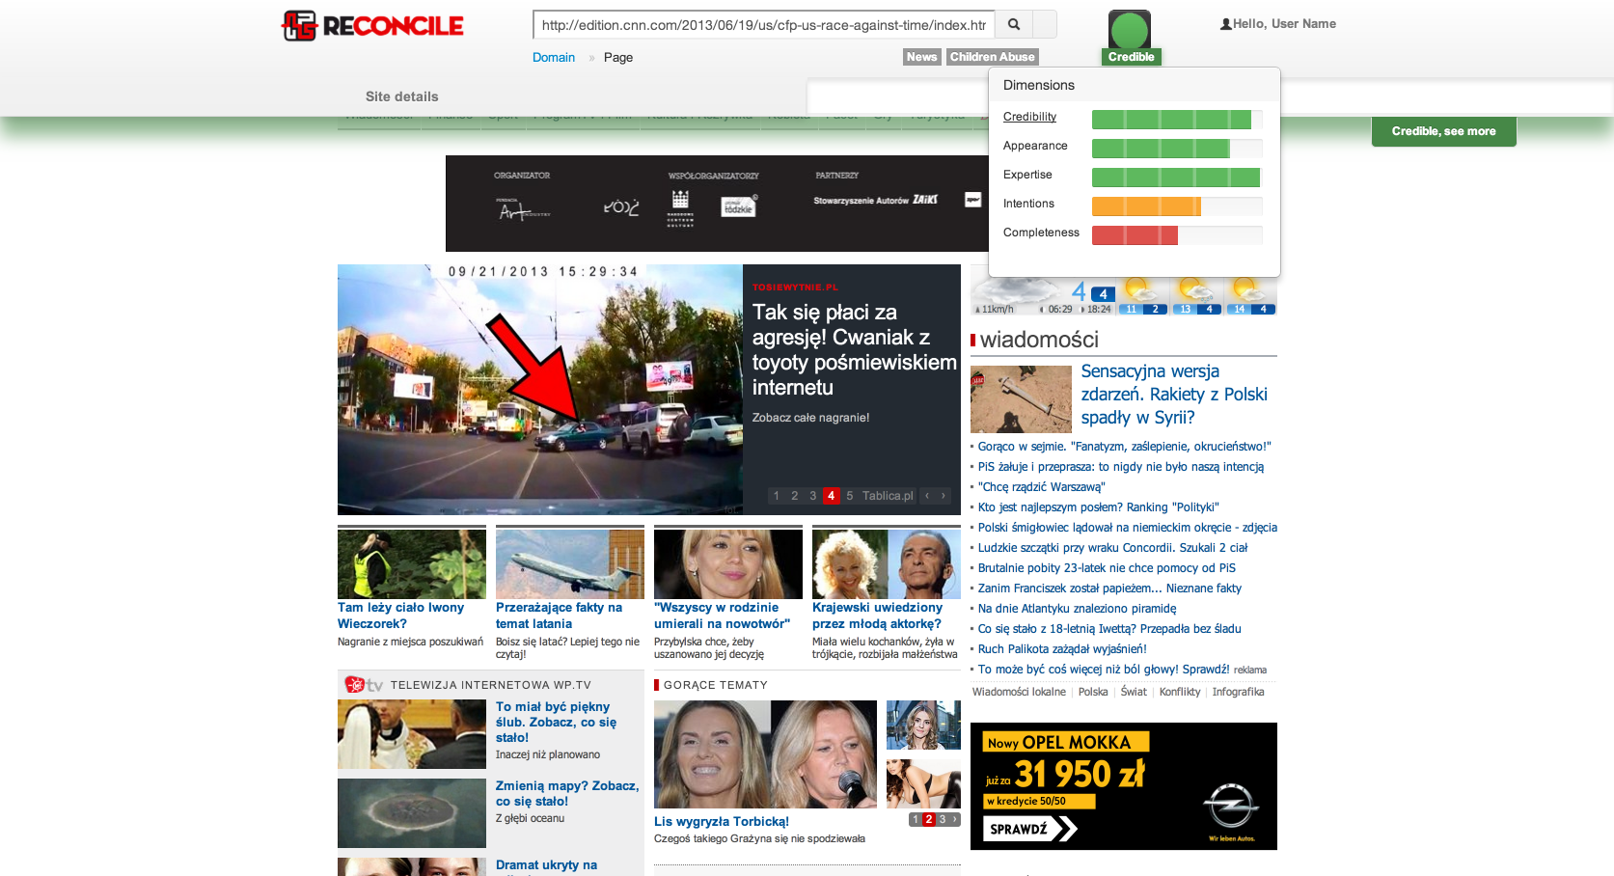This screenshot has width=1614, height=876.
Task: Open the Credible rating label
Action: 1131,57
